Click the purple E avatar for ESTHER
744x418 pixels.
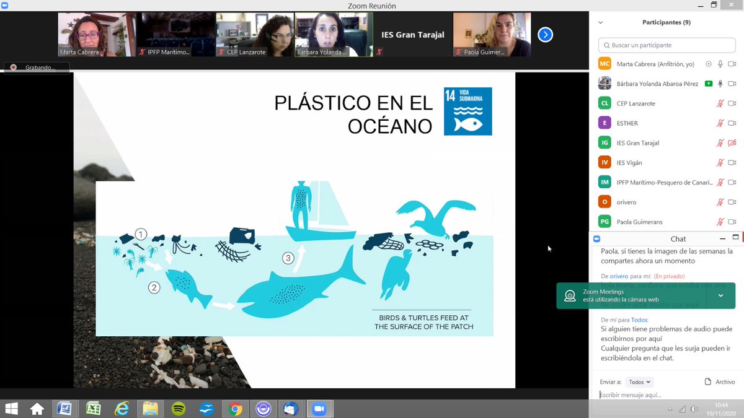(x=605, y=123)
